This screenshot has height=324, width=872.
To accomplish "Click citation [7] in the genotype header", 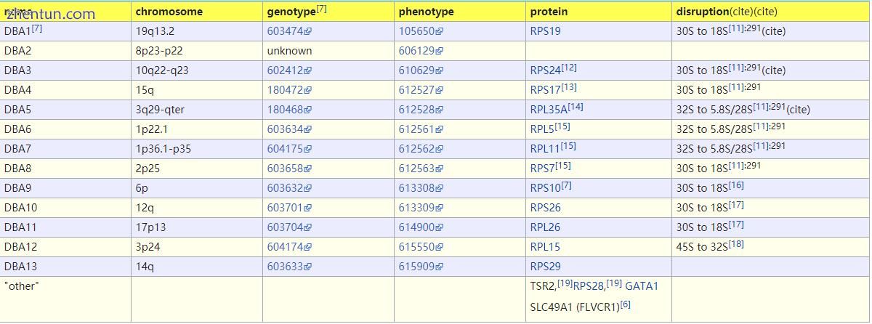I will click(322, 9).
